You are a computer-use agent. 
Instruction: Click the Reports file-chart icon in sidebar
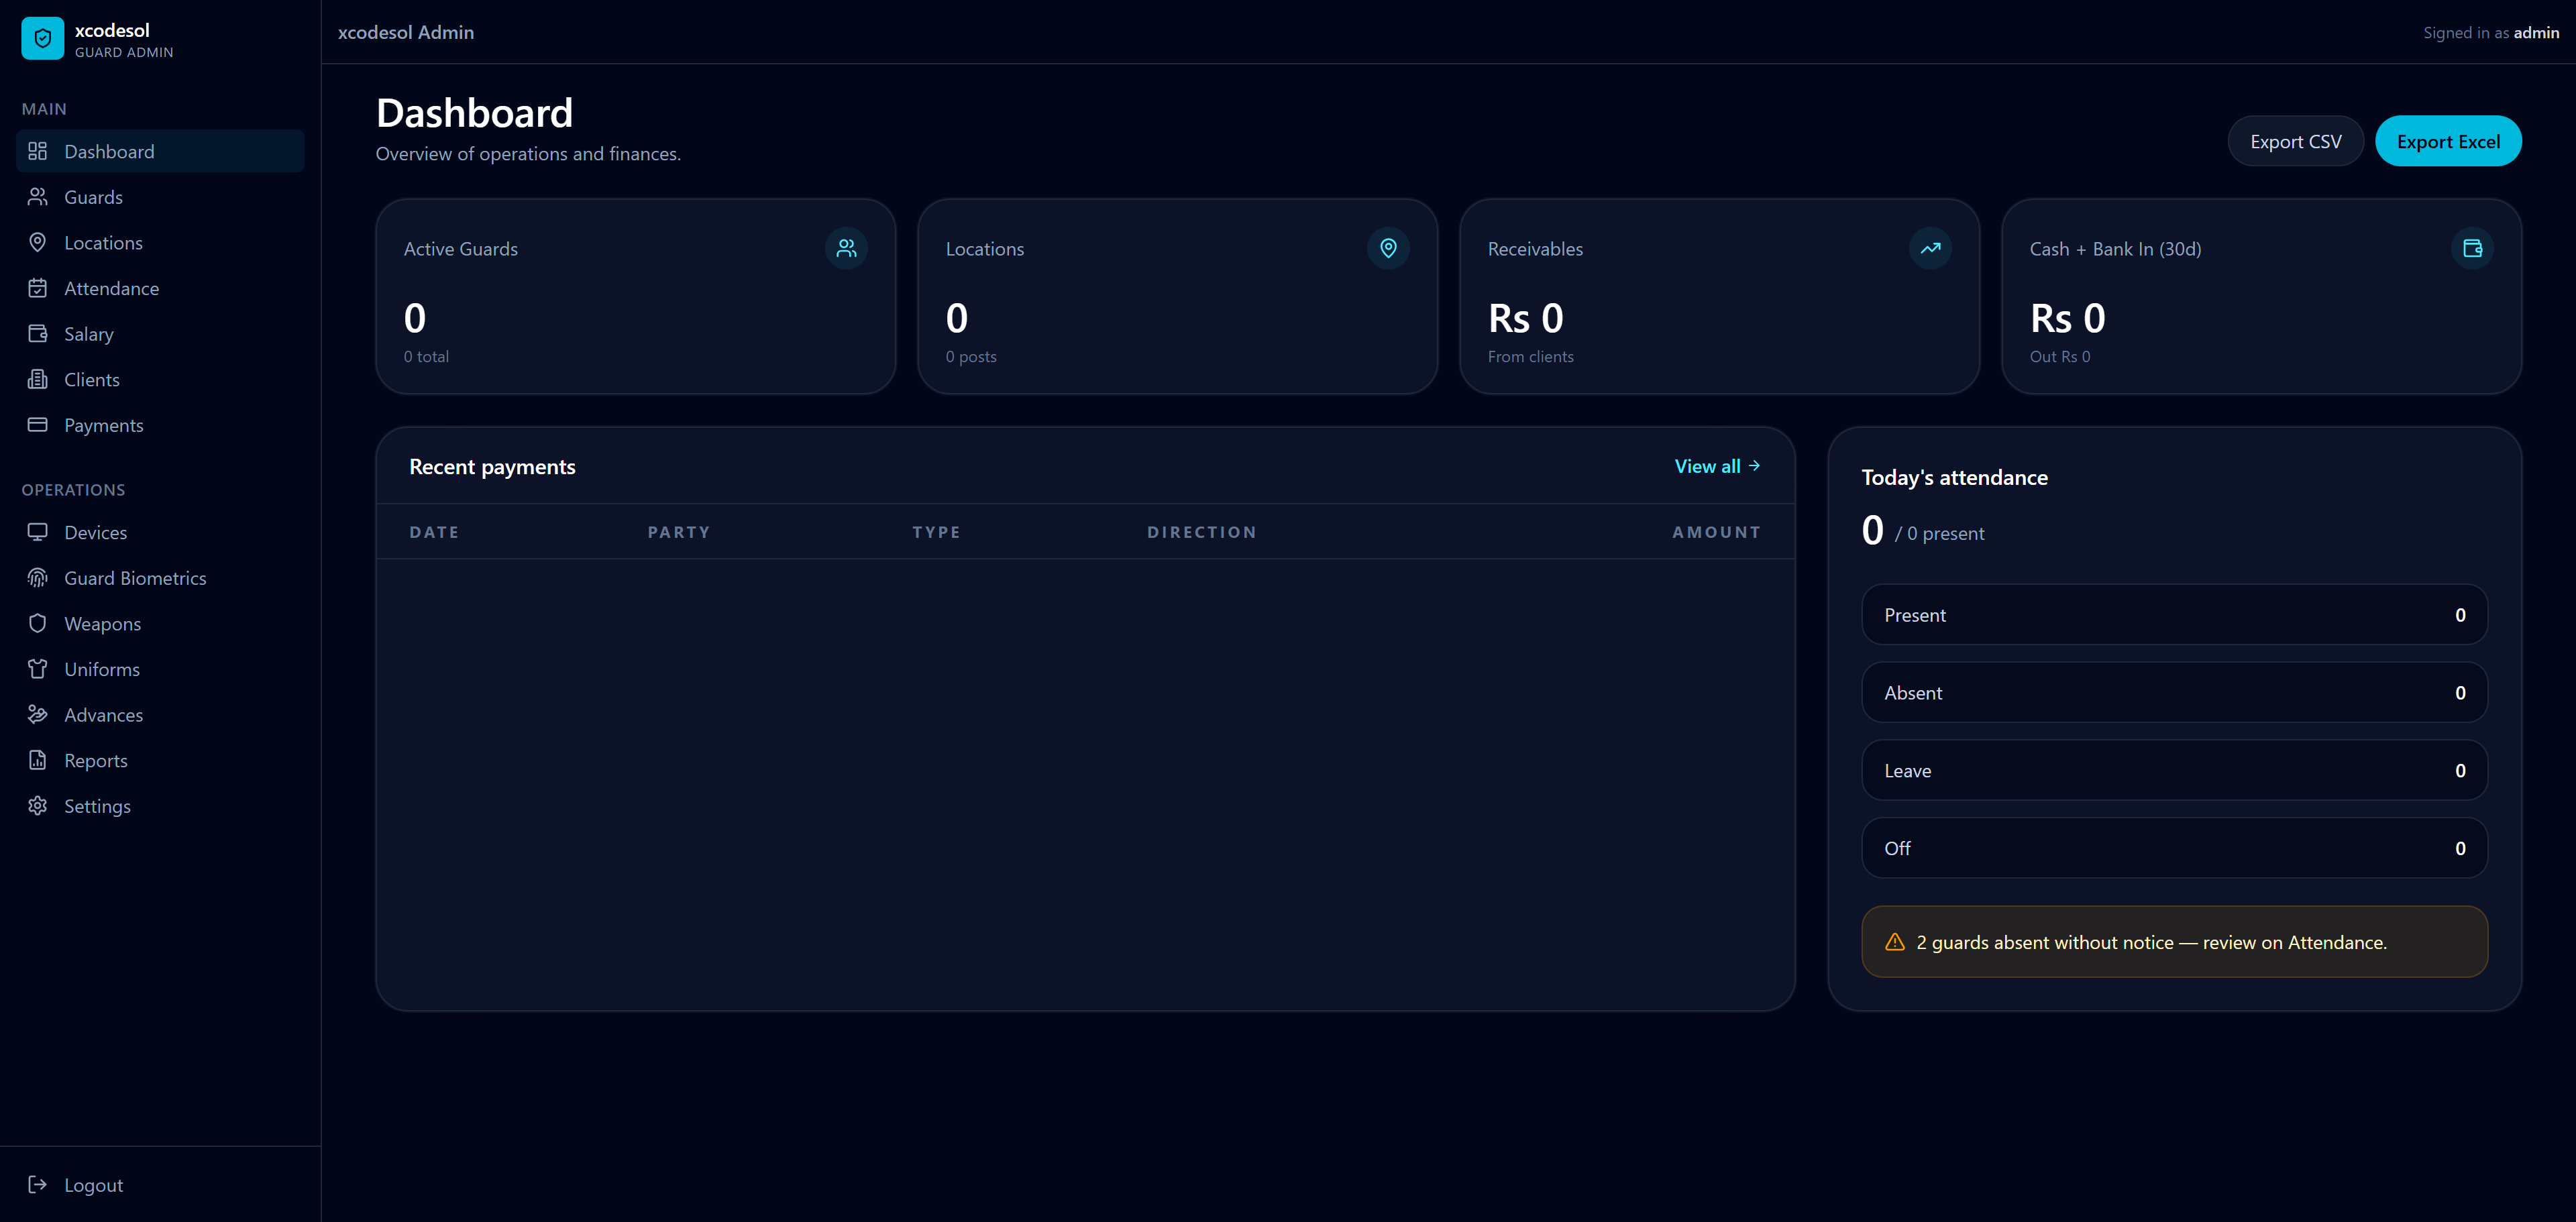pos(38,760)
